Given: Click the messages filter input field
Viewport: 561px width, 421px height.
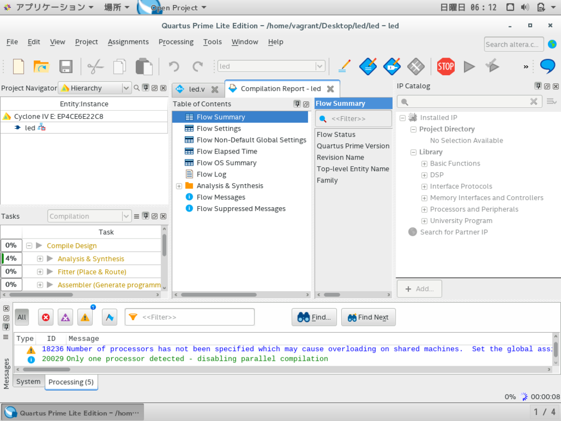Looking at the screenshot, I should [190, 317].
